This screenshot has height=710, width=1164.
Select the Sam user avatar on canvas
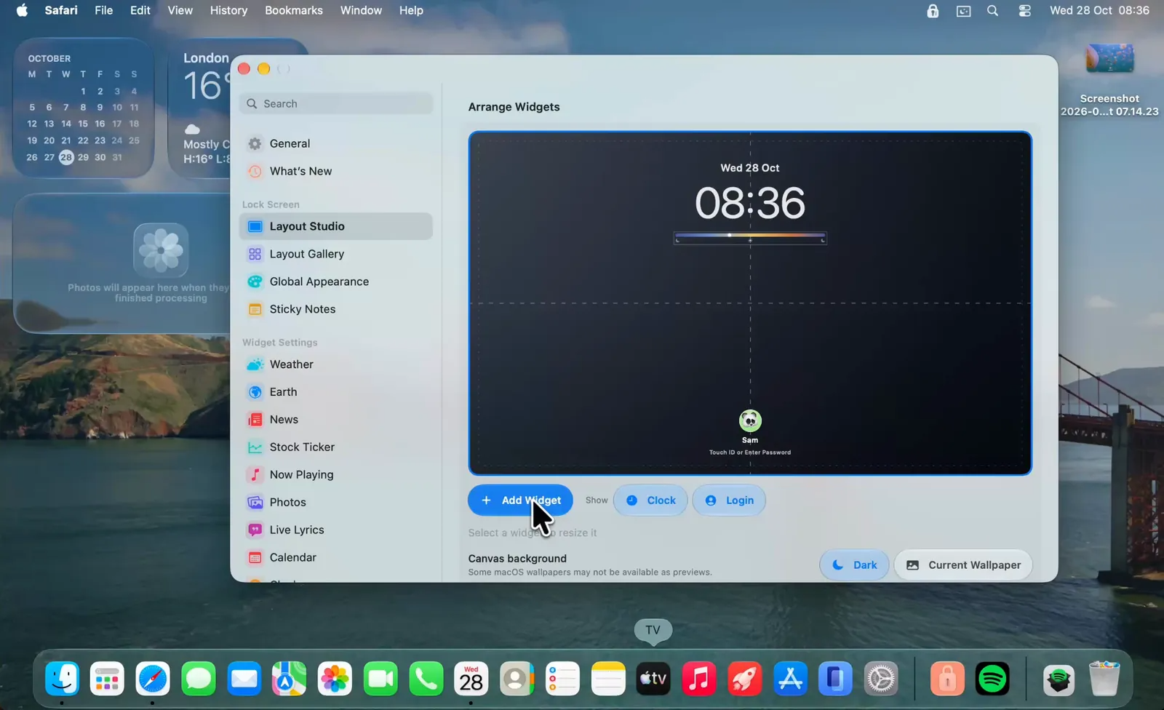click(750, 420)
